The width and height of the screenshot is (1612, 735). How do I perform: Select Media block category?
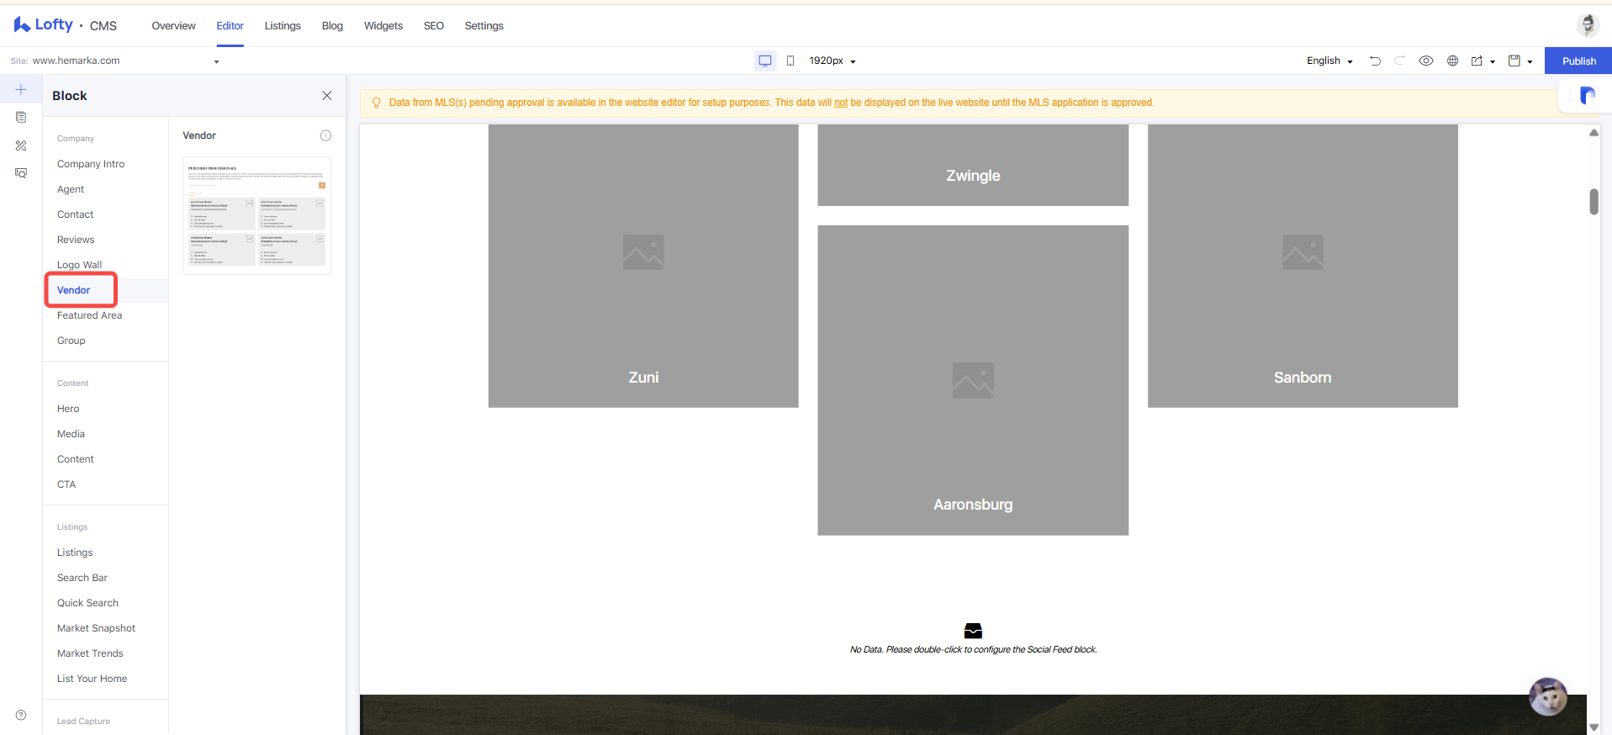71,434
